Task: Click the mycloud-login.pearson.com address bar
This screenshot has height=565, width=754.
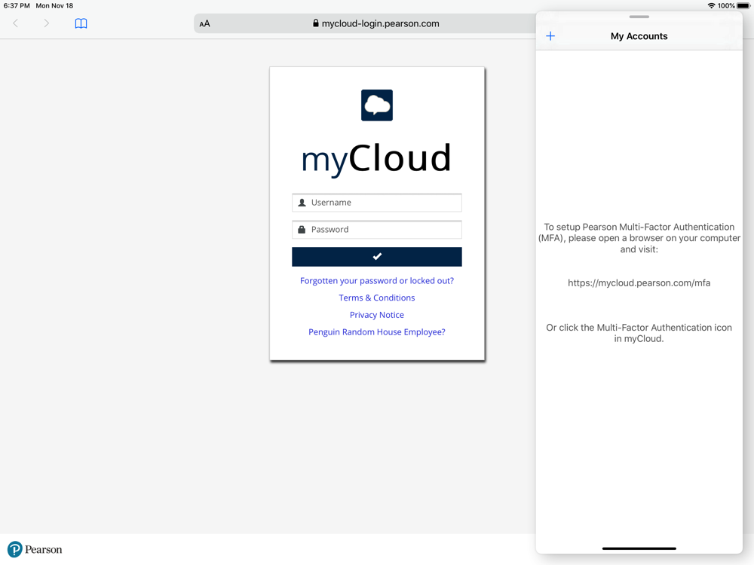Action: (x=377, y=23)
